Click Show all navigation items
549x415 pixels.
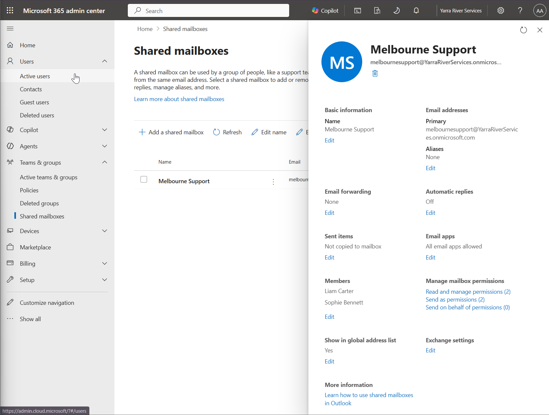coord(30,319)
